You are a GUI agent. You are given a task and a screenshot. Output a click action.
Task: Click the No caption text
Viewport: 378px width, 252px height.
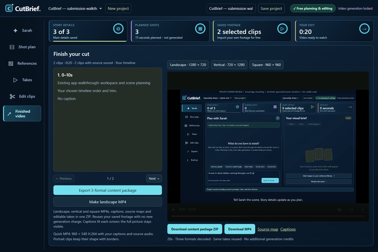pos(67,99)
